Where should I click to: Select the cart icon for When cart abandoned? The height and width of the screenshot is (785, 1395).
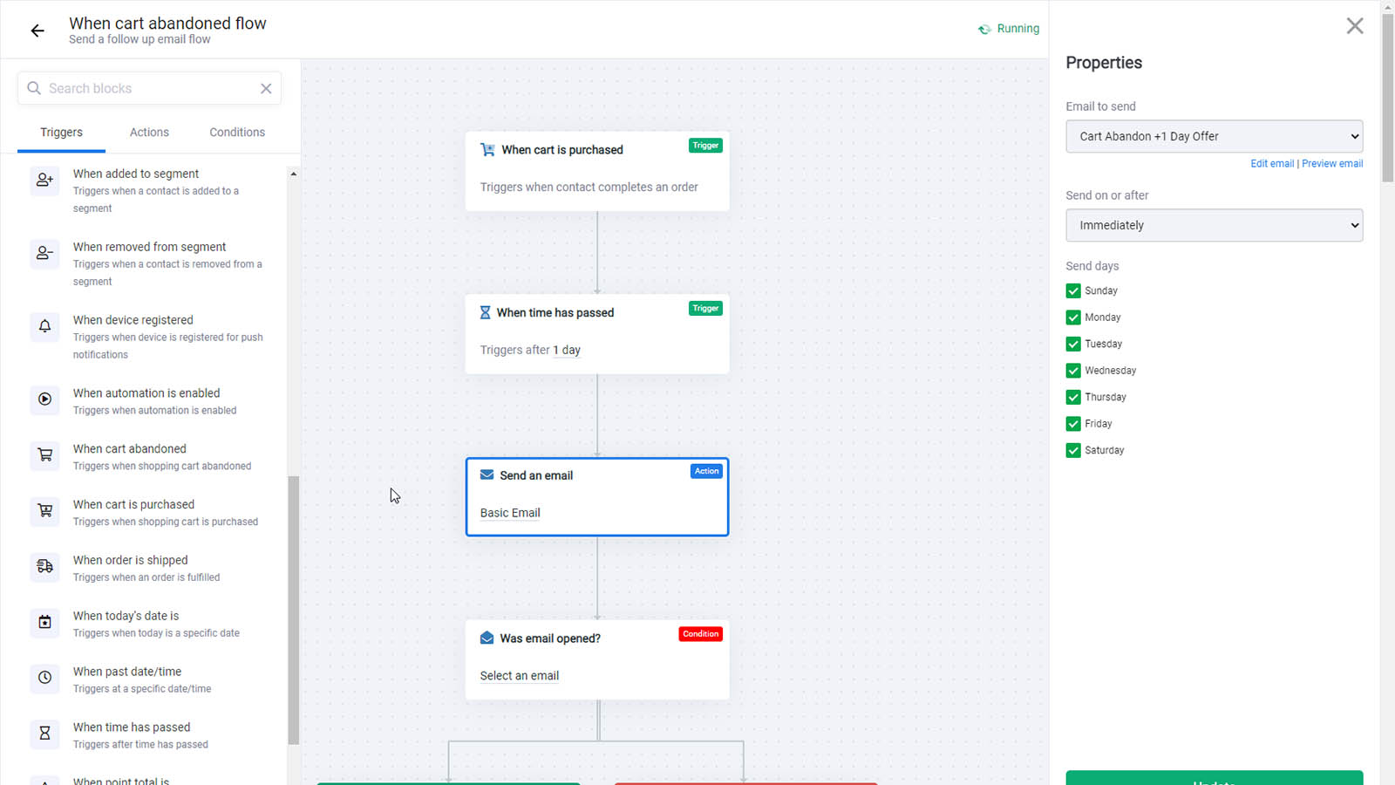point(44,455)
